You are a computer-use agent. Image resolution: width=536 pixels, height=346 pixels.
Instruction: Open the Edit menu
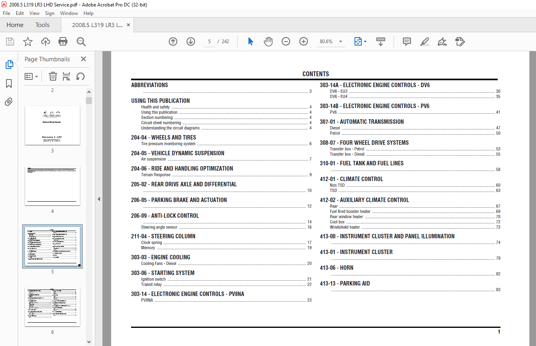[x=20, y=13]
